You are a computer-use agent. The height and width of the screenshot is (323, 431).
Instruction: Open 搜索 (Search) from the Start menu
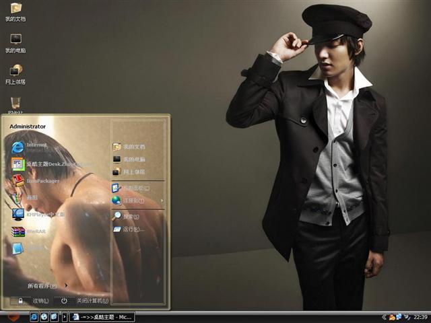126,217
